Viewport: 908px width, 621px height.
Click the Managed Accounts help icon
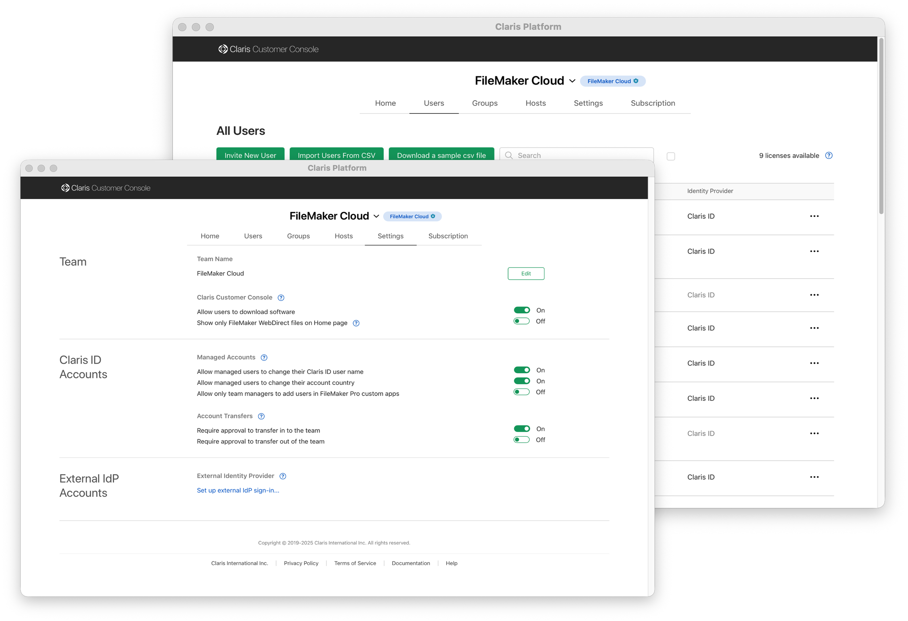264,358
